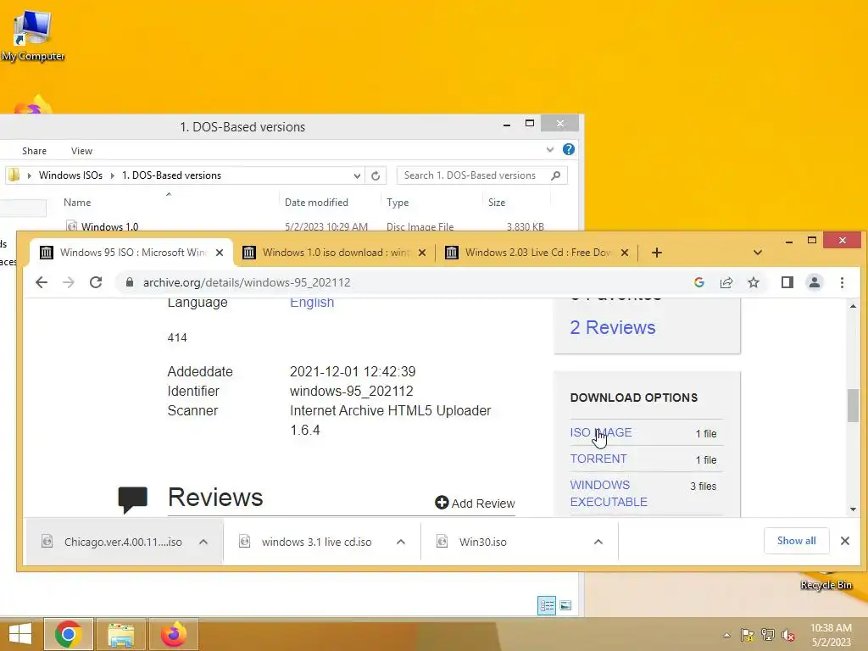Open Chrome three-dot menu
The image size is (868, 651).
(x=842, y=282)
